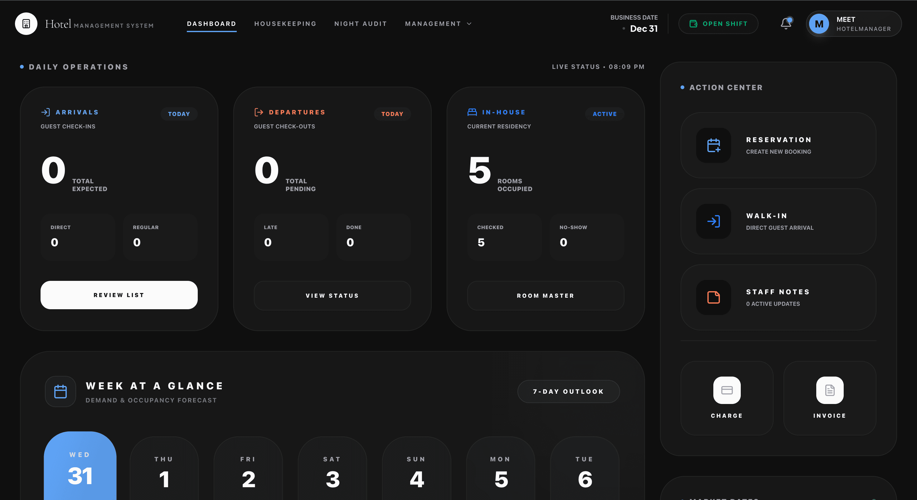The height and width of the screenshot is (500, 917).
Task: Click the Open Shift button
Action: coord(718,23)
